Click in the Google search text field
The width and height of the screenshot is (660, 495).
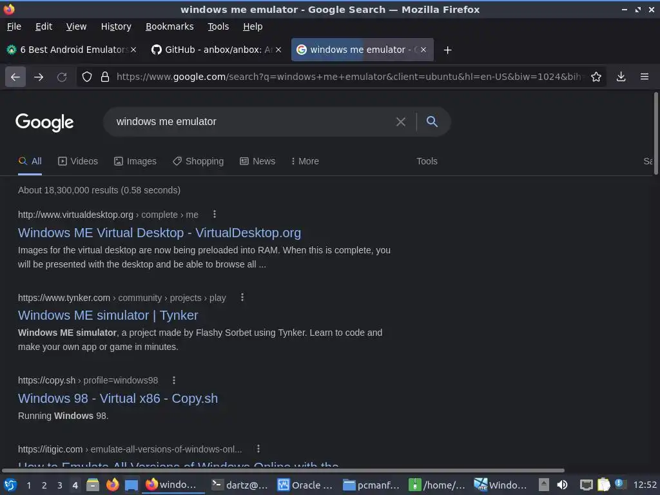tap(253, 122)
